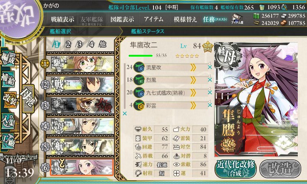Viewport: 307px width, 184px height.
Task: Click the 流星改 torpedo bomber equipment icon
Action: 139,67
